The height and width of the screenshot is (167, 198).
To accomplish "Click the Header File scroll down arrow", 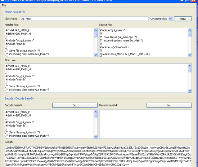I will 95,55.
